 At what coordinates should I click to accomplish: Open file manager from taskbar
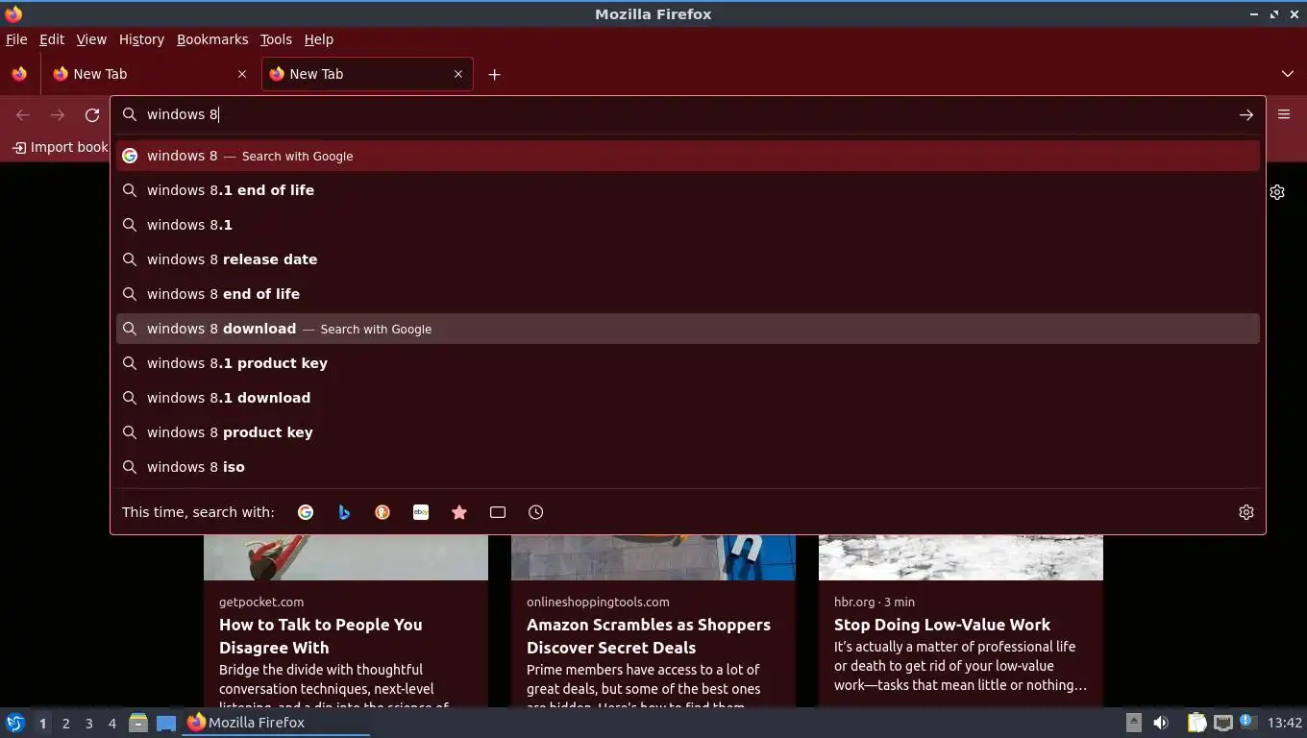click(138, 723)
